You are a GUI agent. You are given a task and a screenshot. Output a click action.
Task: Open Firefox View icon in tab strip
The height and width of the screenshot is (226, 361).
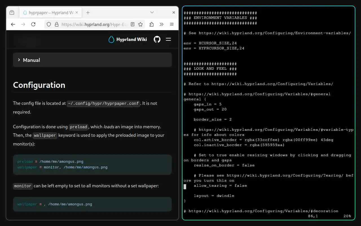tap(12, 12)
